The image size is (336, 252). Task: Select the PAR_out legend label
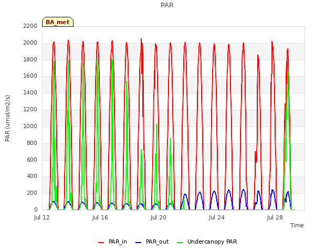(157, 241)
